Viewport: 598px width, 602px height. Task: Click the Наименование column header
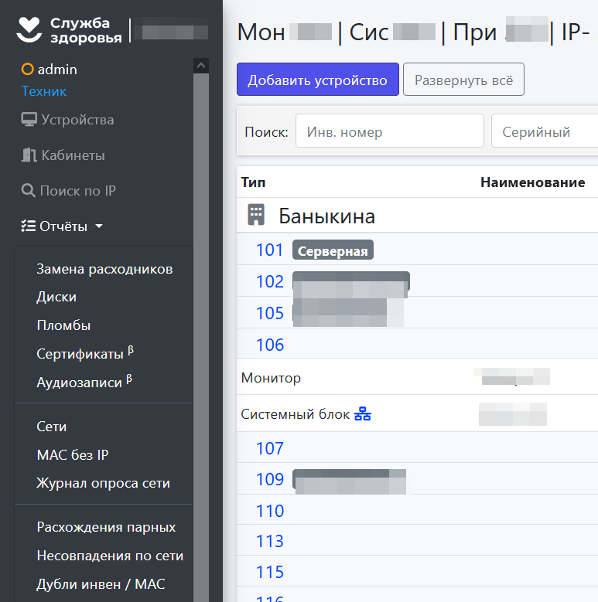(x=533, y=182)
